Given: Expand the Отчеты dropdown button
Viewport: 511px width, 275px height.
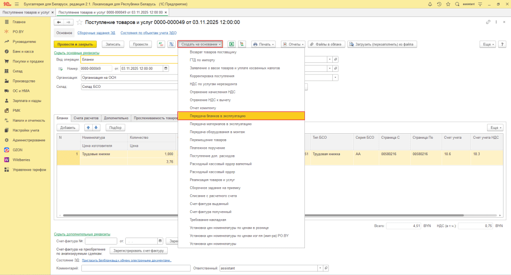Looking at the screenshot, I should (x=293, y=44).
